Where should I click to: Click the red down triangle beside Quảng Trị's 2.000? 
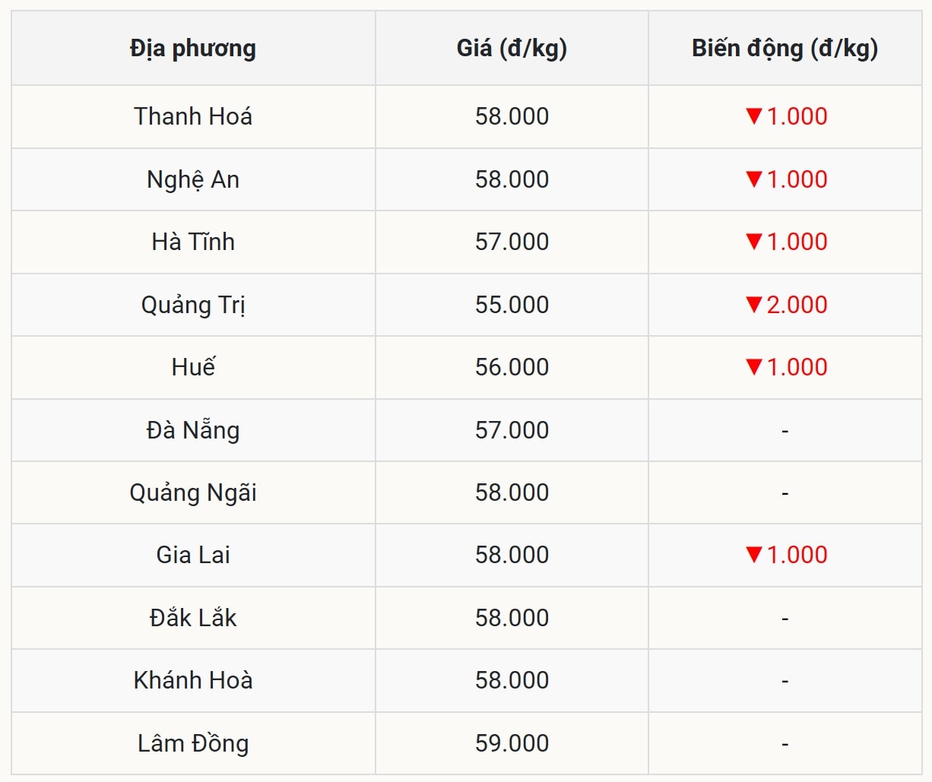pyautogui.click(x=753, y=305)
